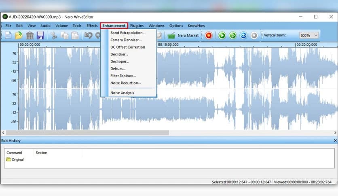The image size is (338, 196).
Task: Open Nero Market basket icon
Action: point(171,35)
